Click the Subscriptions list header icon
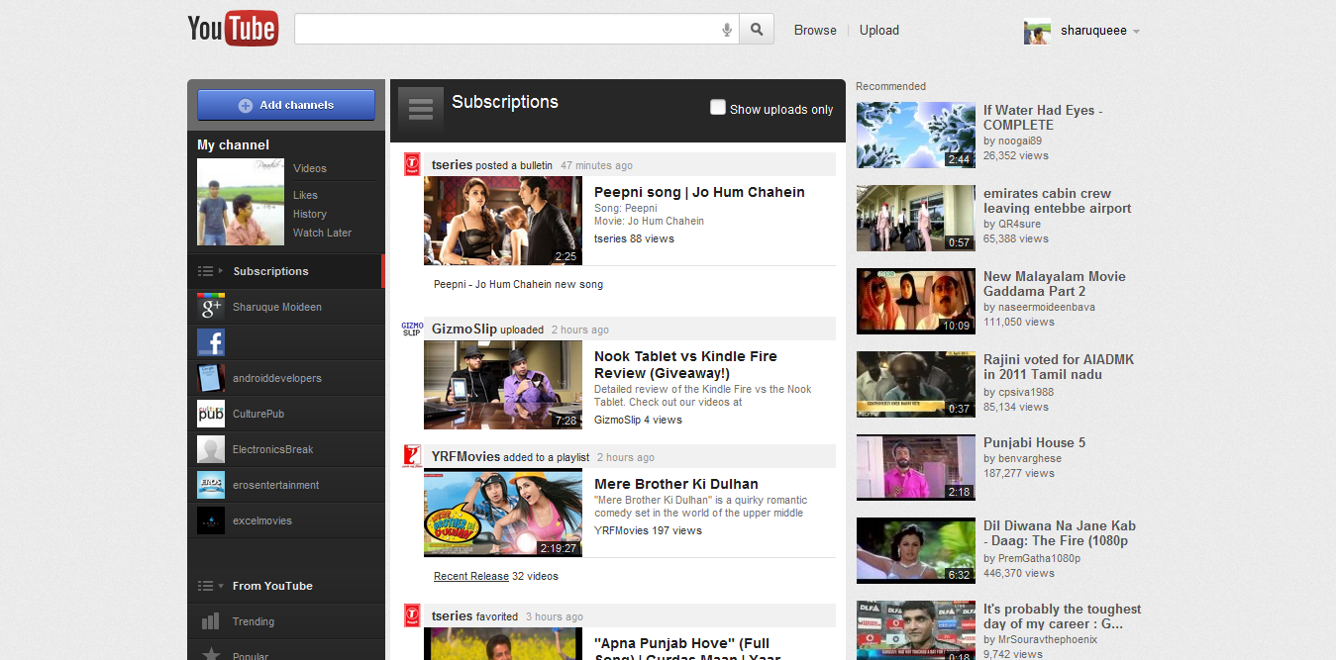1336x660 pixels. click(x=420, y=109)
